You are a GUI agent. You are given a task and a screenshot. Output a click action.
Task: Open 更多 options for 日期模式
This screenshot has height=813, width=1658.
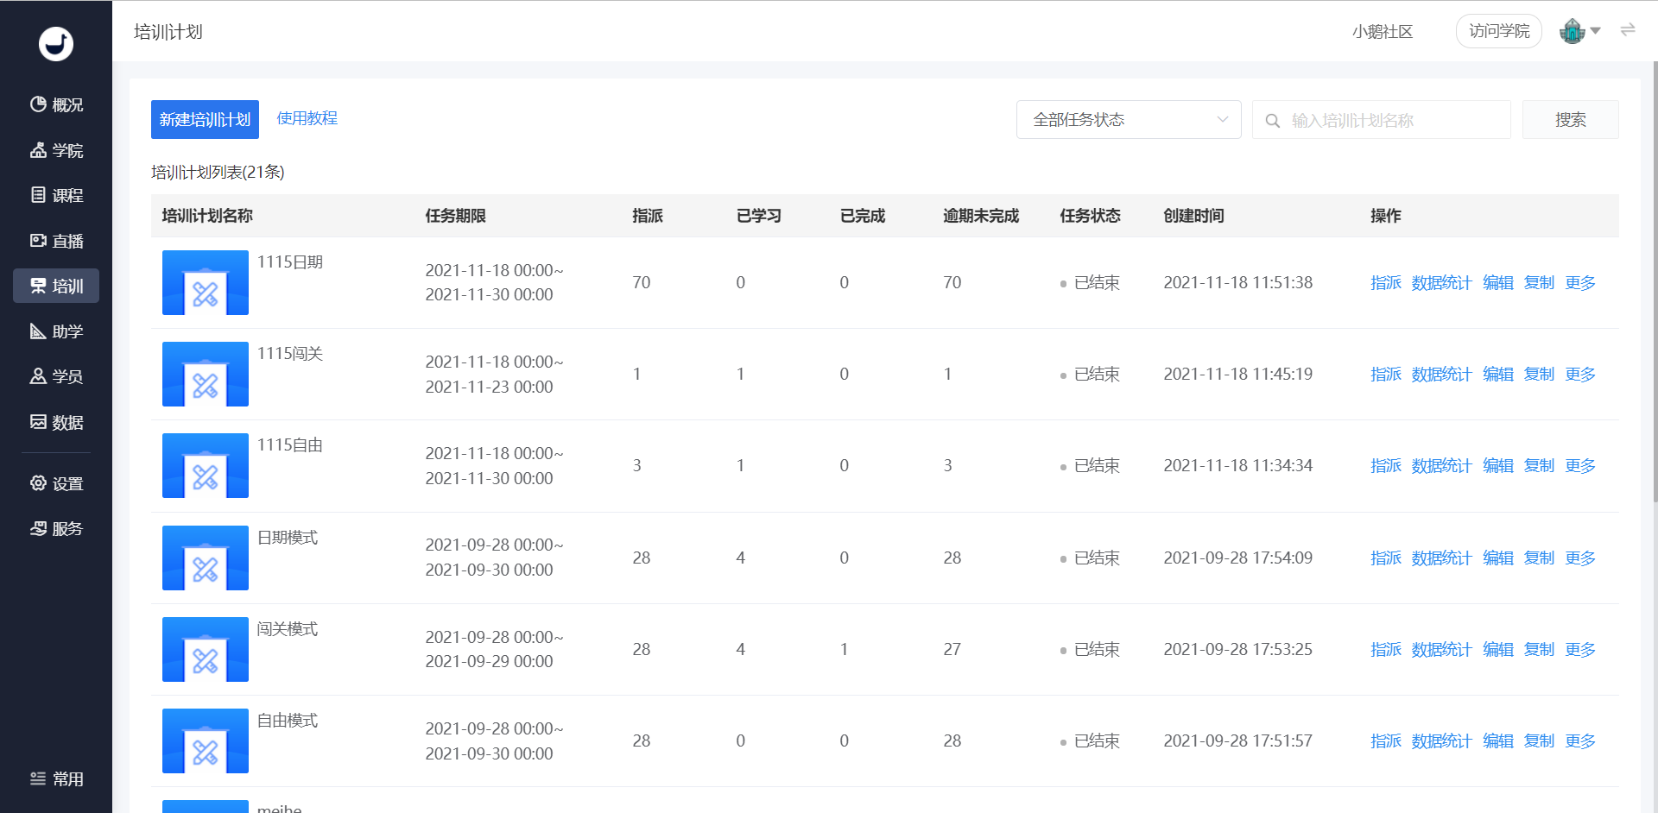[1580, 558]
